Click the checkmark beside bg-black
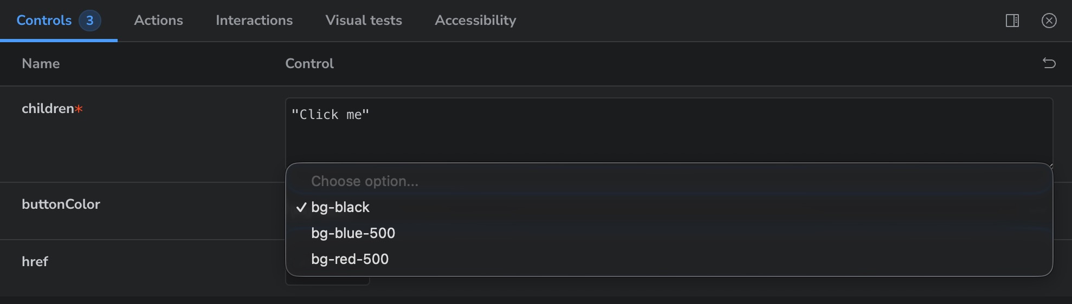The width and height of the screenshot is (1072, 304). 301,207
